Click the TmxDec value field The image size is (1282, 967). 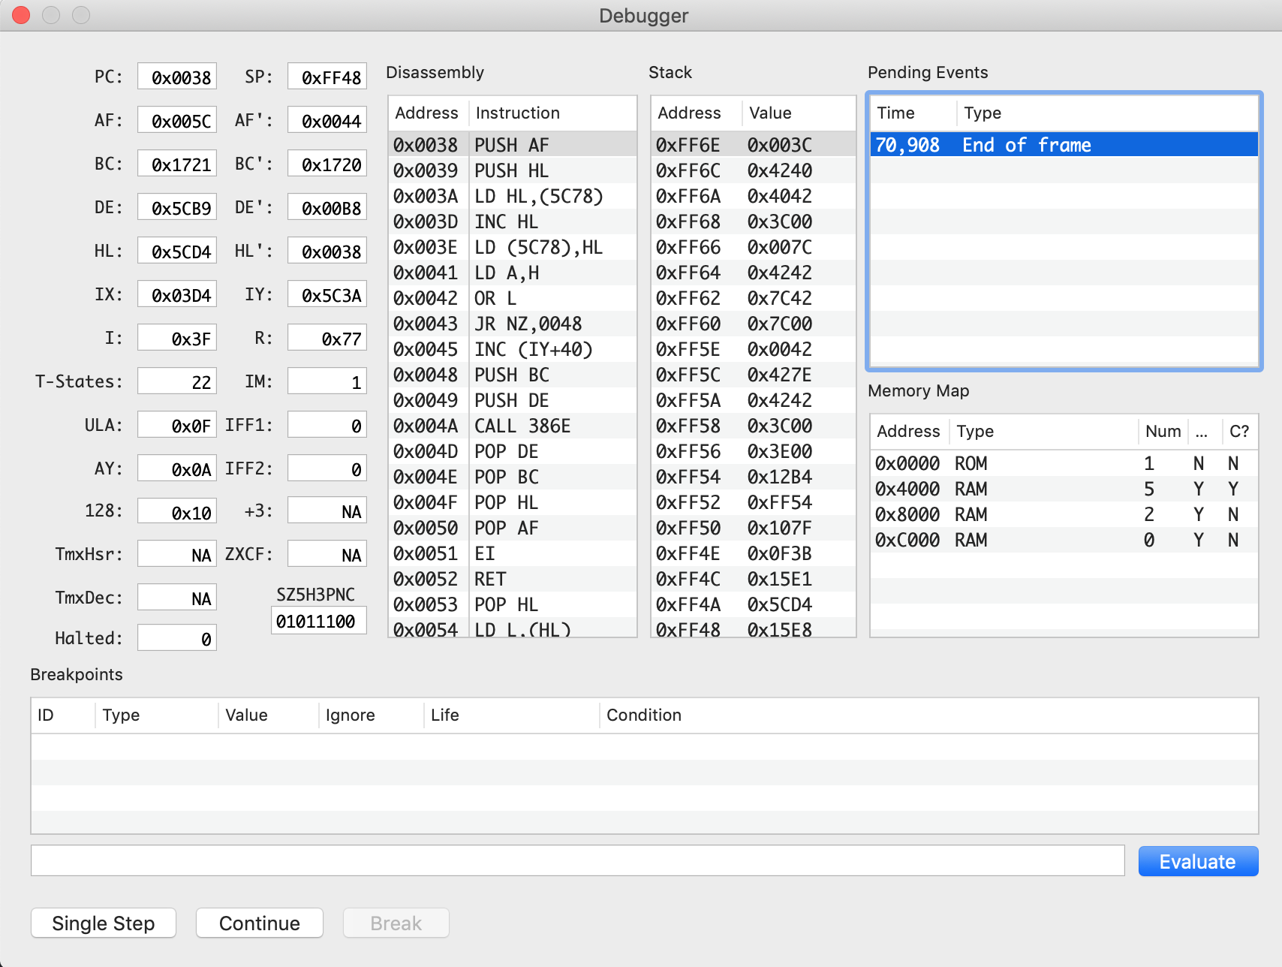pos(177,598)
